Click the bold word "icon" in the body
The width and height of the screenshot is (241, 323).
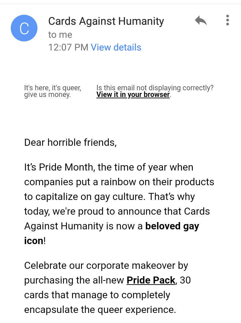33,241
